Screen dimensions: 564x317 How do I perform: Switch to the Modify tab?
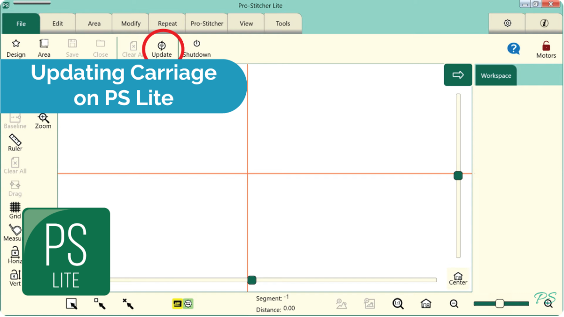click(131, 23)
